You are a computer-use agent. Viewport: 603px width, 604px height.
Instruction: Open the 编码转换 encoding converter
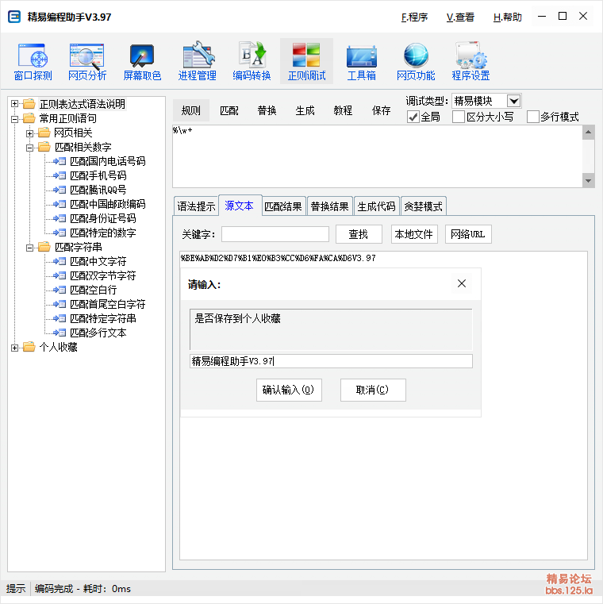[x=252, y=62]
